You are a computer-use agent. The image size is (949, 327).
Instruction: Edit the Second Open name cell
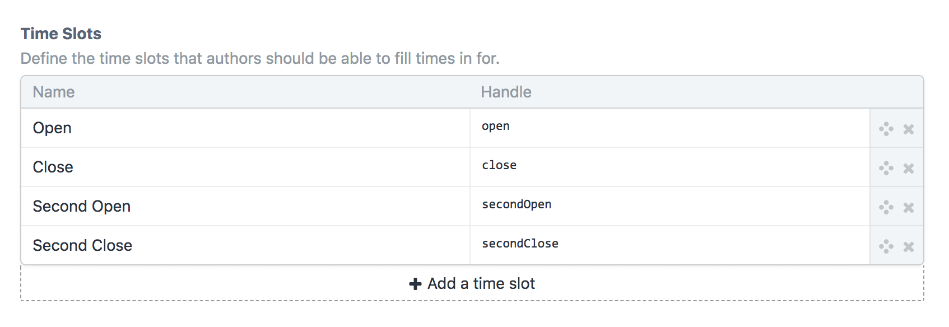point(245,207)
